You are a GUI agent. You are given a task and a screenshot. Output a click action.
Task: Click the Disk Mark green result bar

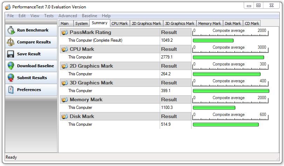coord(226,125)
